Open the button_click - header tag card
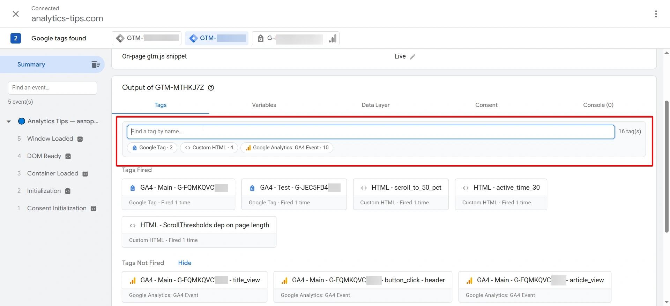The height and width of the screenshot is (306, 670). 363,287
